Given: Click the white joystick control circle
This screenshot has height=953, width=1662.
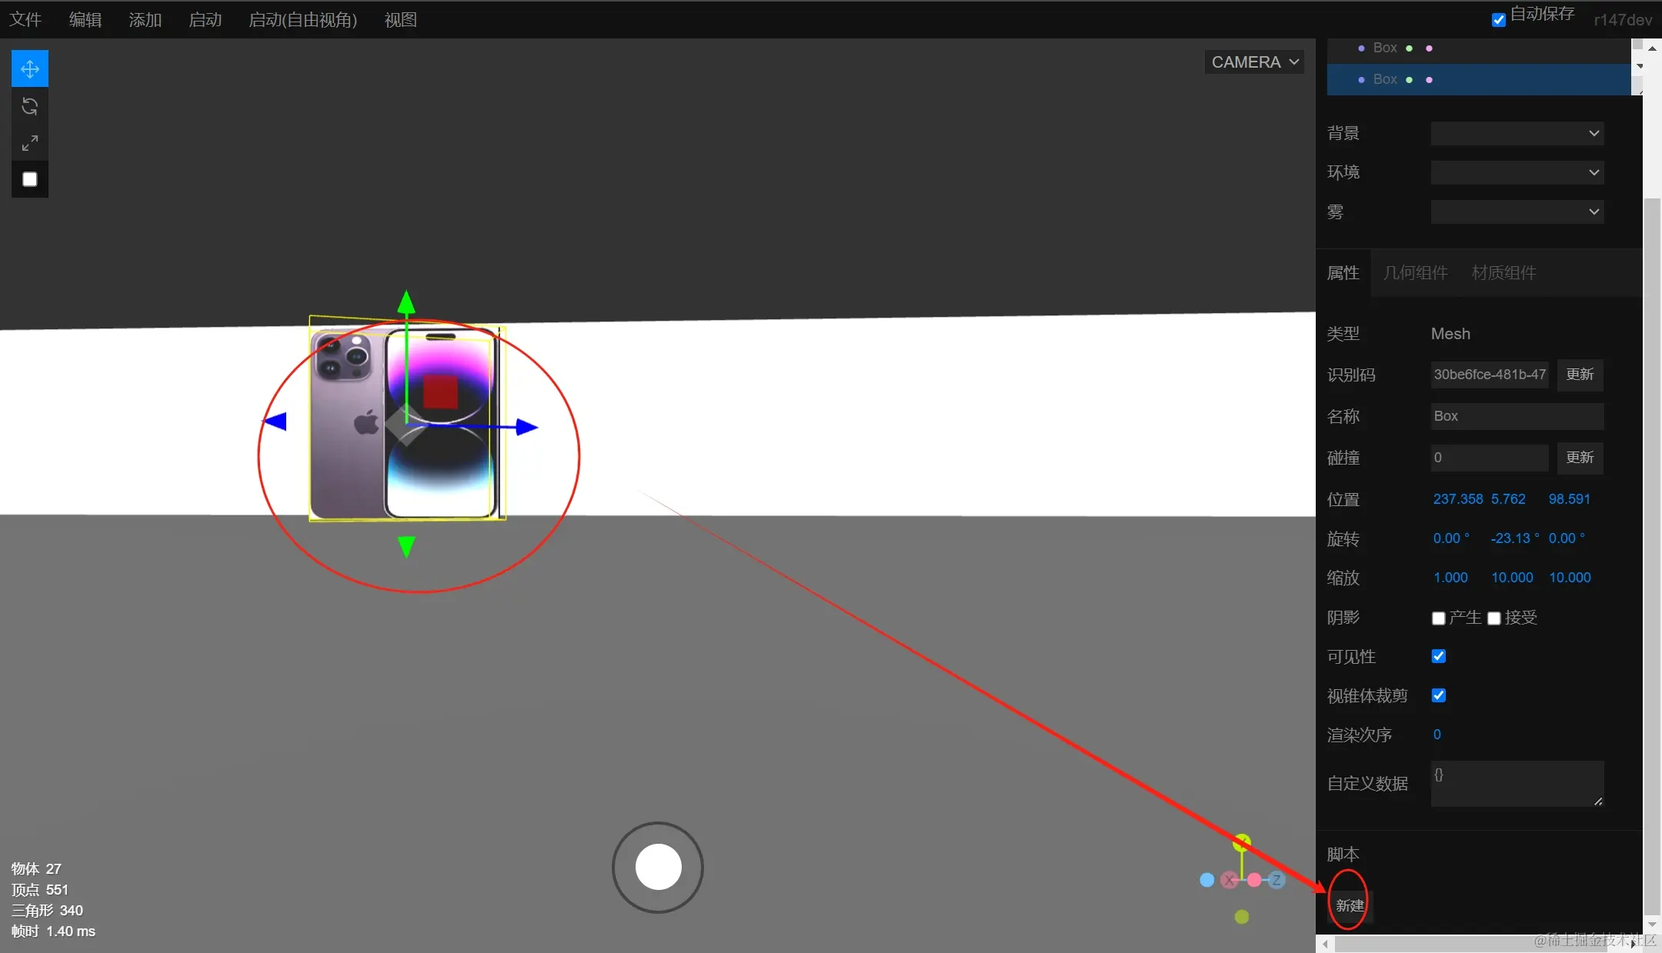Looking at the screenshot, I should [x=658, y=867].
